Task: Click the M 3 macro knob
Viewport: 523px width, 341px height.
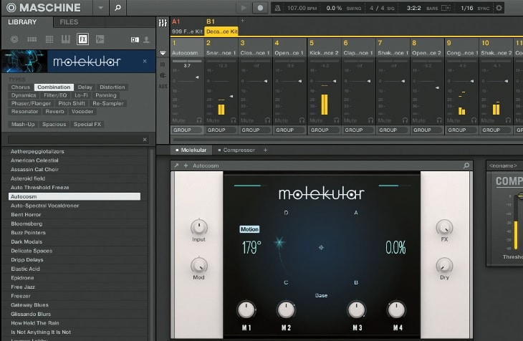Action: pyautogui.click(x=357, y=309)
